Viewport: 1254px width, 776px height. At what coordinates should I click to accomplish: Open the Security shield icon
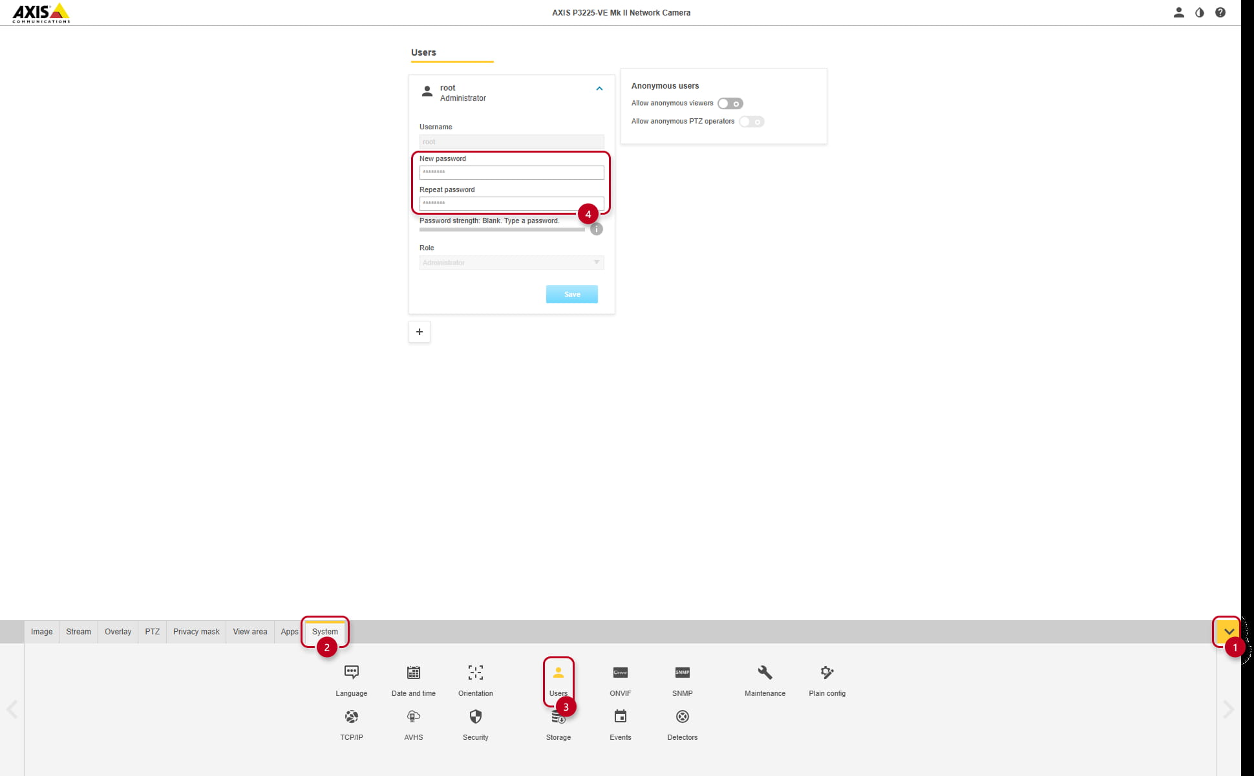(476, 717)
